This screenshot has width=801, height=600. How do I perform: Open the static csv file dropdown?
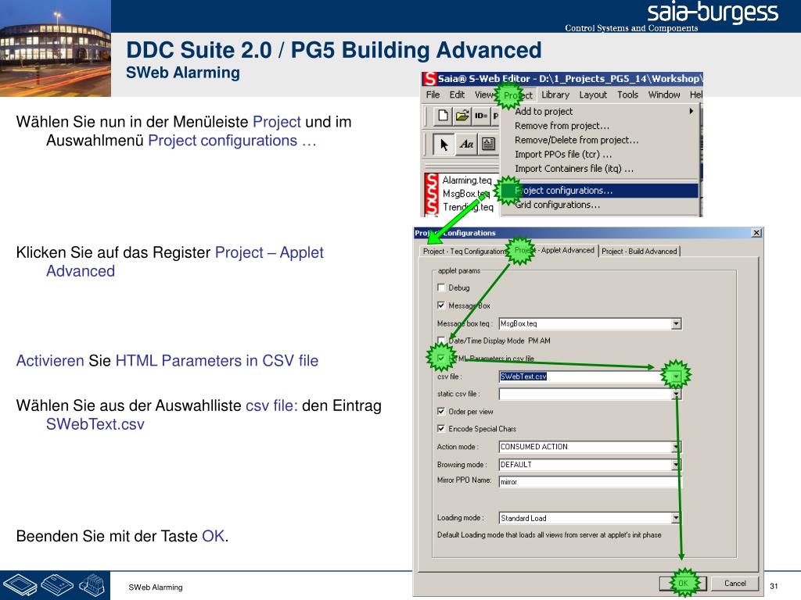[x=677, y=394]
